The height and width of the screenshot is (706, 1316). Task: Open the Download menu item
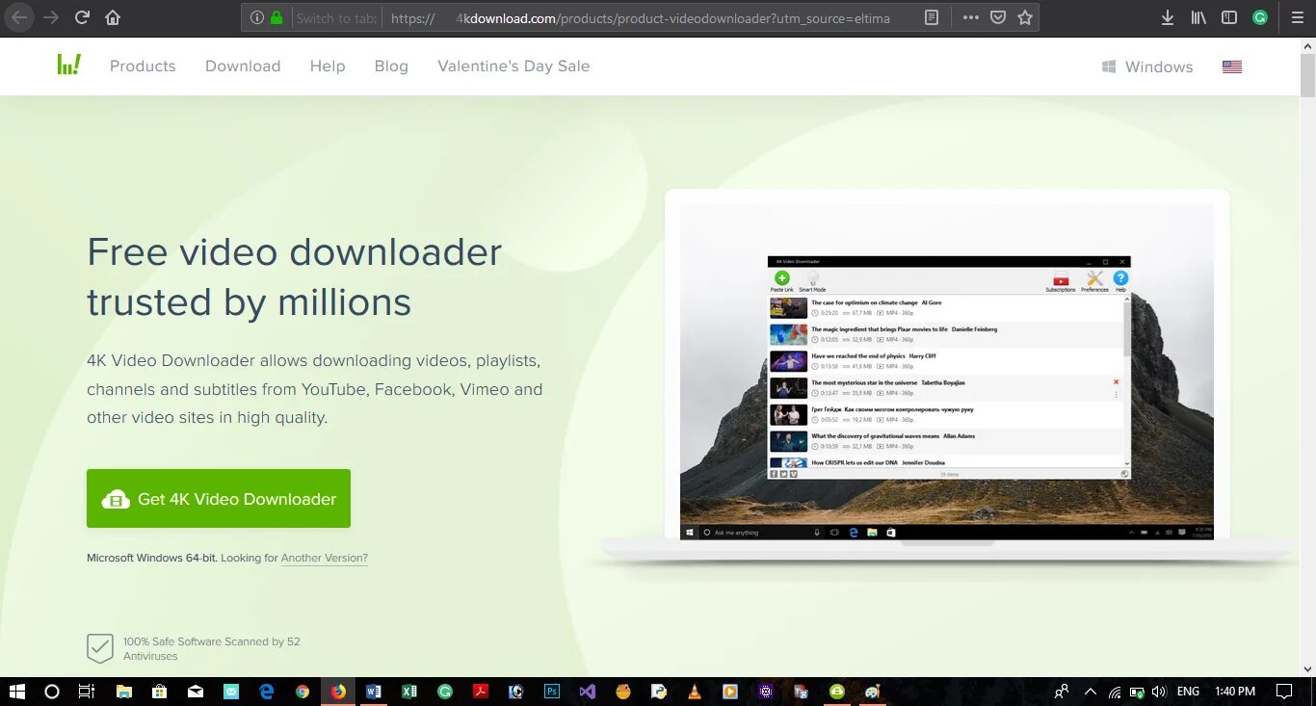tap(243, 65)
